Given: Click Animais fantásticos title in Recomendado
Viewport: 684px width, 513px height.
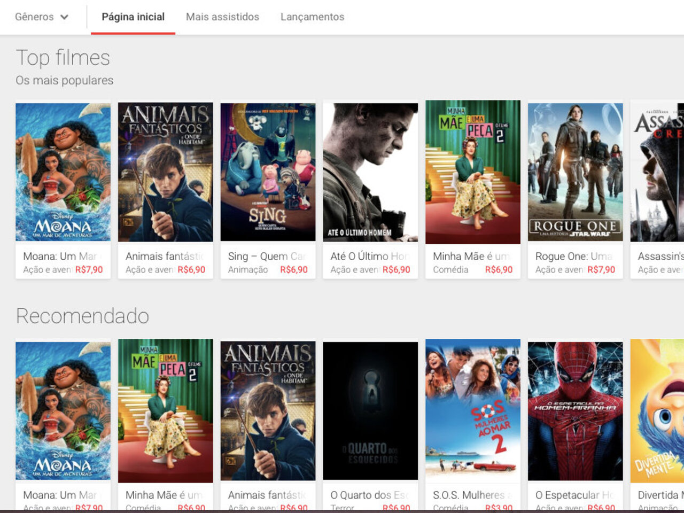Looking at the screenshot, I should (x=267, y=495).
